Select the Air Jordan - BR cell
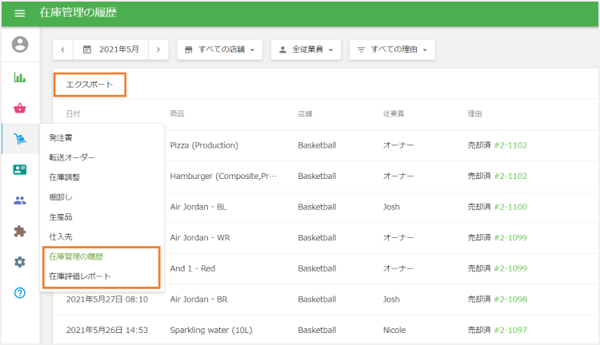 tap(198, 299)
